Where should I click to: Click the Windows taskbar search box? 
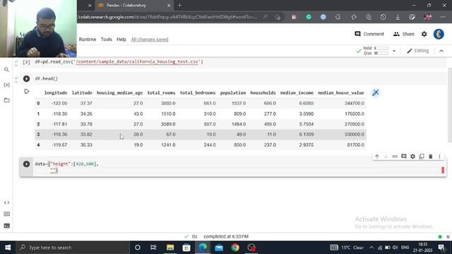tap(73, 248)
